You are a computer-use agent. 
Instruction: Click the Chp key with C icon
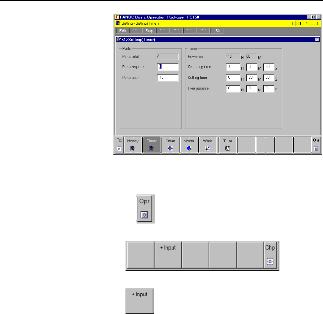[x=270, y=255]
